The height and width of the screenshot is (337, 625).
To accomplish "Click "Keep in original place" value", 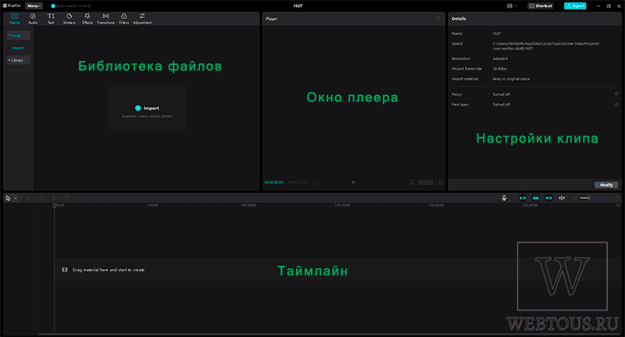I will click(x=511, y=79).
